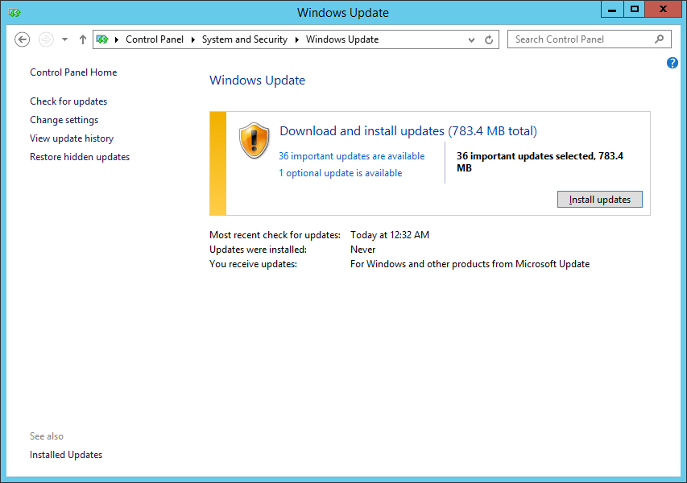Click the Windows Update title bar icon

point(14,13)
